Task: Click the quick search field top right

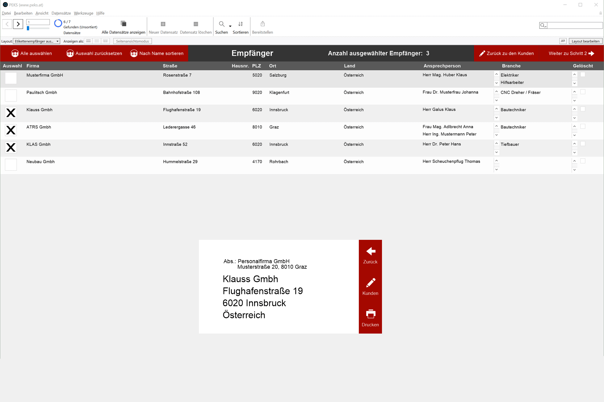Action: pyautogui.click(x=574, y=25)
